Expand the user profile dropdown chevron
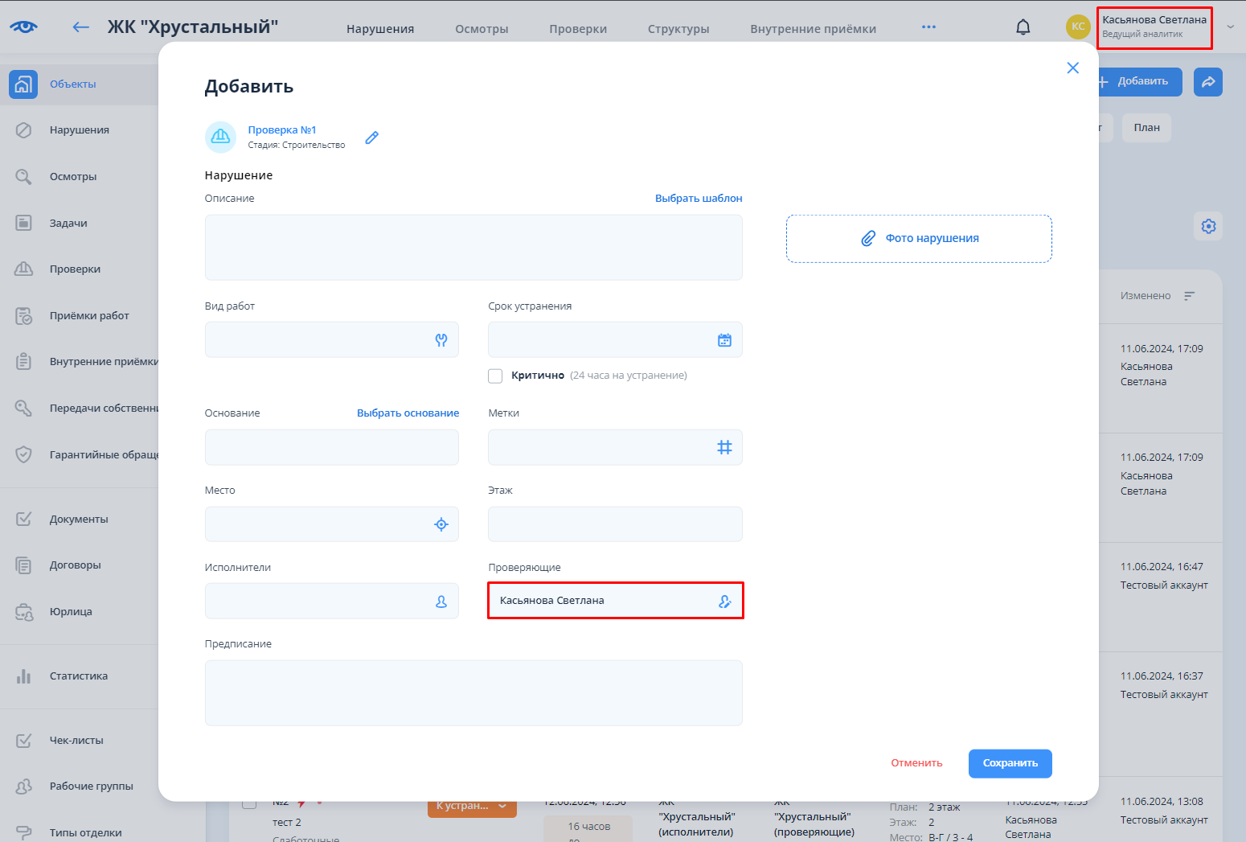The height and width of the screenshot is (842, 1246). [x=1230, y=27]
